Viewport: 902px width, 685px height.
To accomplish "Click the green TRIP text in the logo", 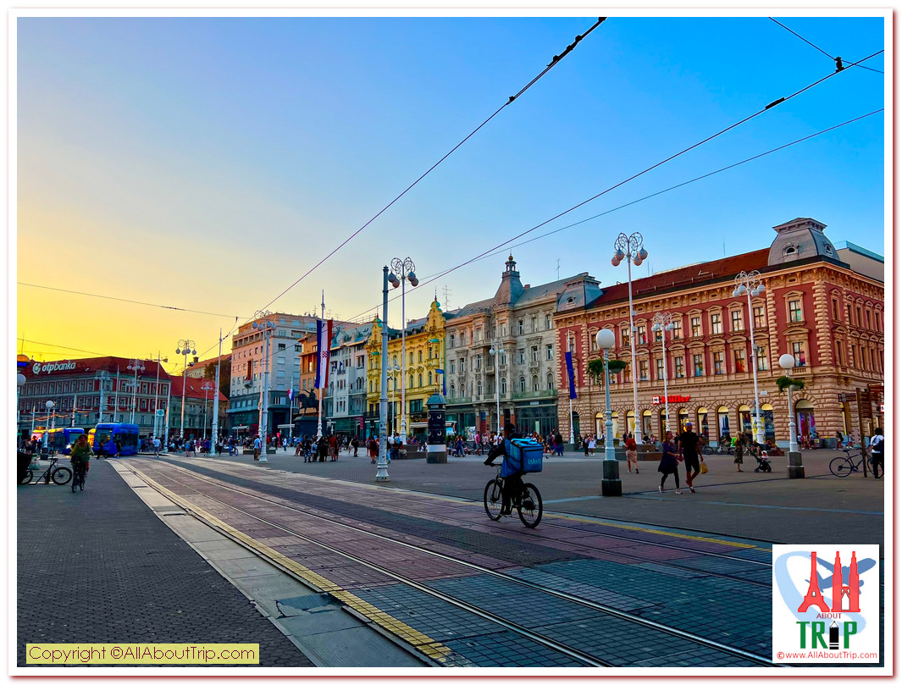I will [x=826, y=634].
